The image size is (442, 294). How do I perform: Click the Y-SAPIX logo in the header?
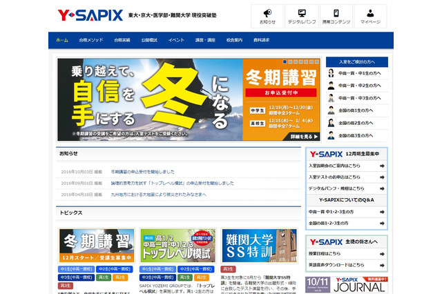click(90, 15)
